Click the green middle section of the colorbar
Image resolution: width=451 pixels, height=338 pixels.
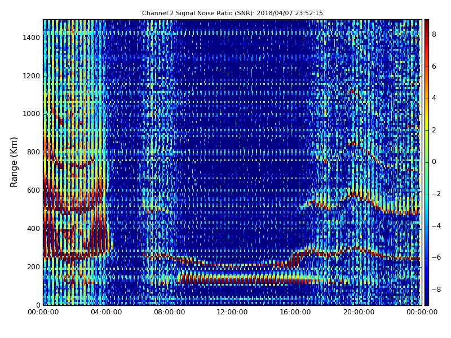pos(427,162)
